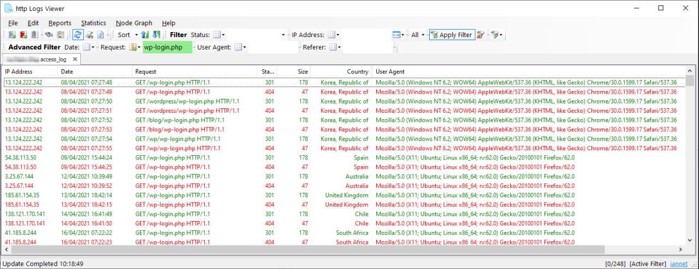Click the horizontal scrollbar under the log table
Screen dimensions: 699x269
(x=306, y=249)
